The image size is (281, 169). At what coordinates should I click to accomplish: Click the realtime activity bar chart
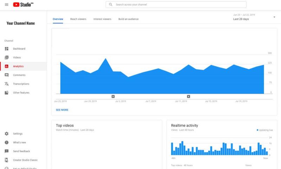coord(219,148)
